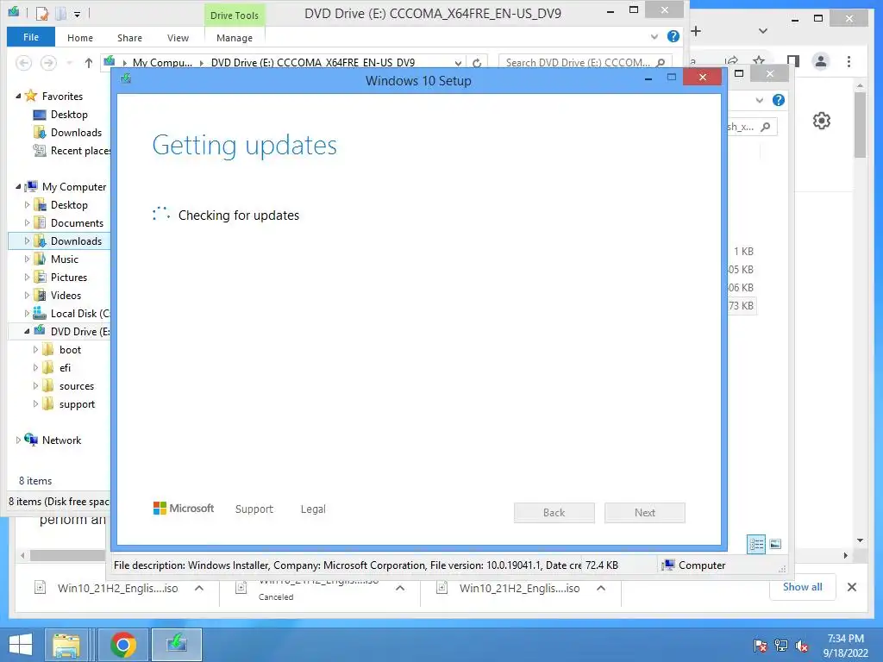Click the Next button in Setup

pyautogui.click(x=645, y=512)
